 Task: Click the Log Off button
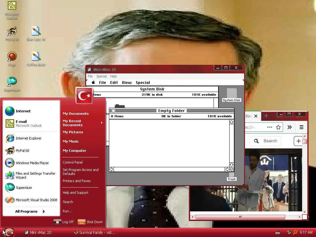64,222
